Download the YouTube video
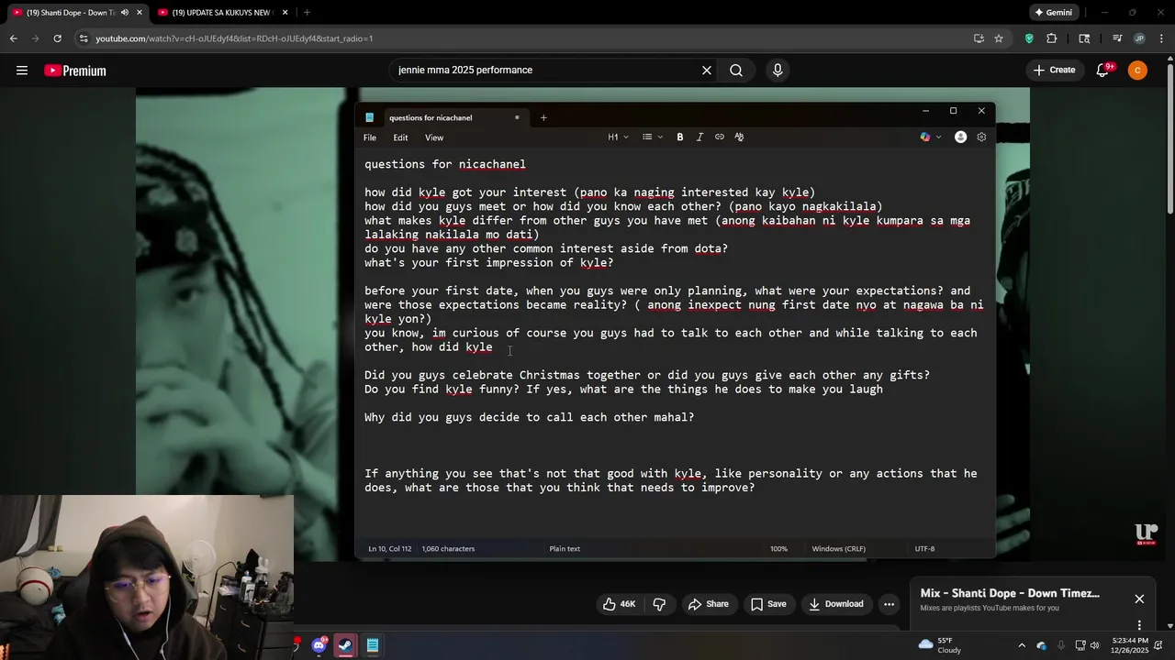 click(836, 604)
